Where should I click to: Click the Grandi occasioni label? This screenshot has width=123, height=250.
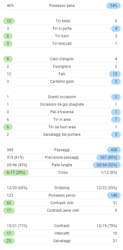tap(62, 97)
